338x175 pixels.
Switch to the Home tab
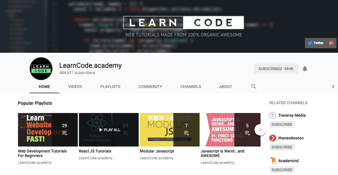pos(44,87)
